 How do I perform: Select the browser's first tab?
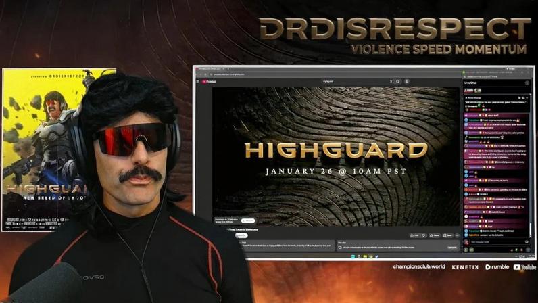210,69
